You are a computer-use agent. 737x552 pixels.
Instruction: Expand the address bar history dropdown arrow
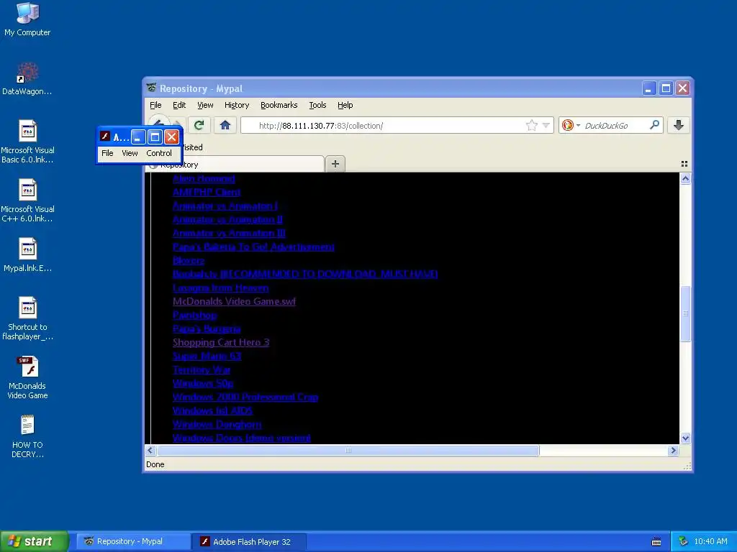click(546, 125)
